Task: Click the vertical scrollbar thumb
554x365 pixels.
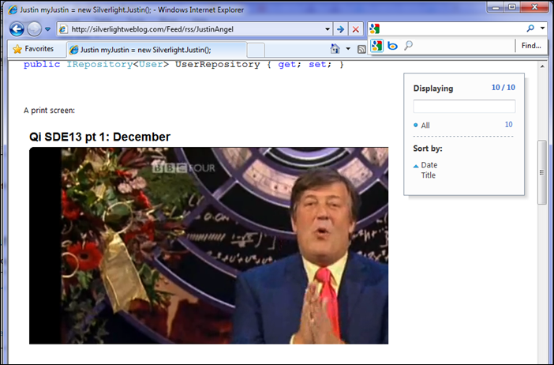Action: click(x=541, y=172)
